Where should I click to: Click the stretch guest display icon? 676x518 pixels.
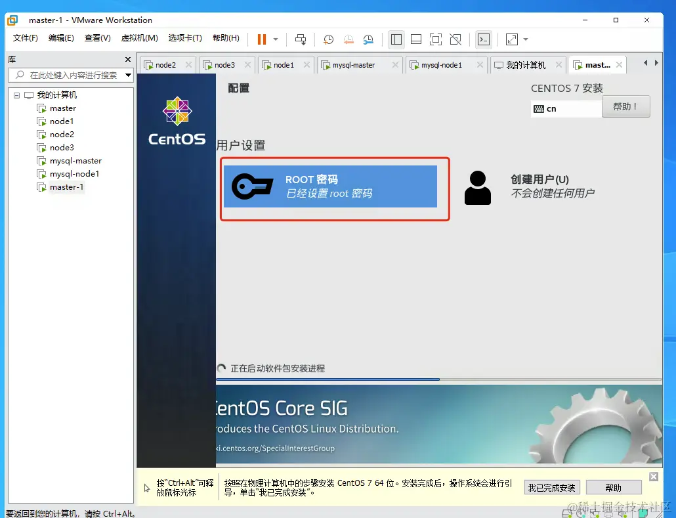point(512,39)
